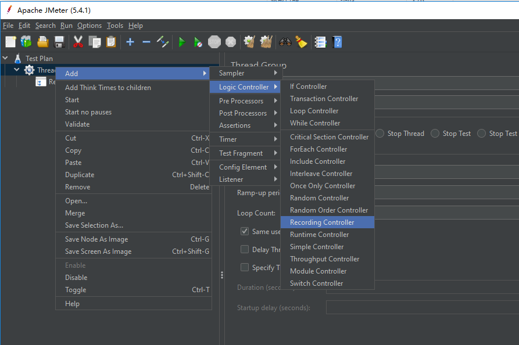Viewport: 519px width, 345px height.
Task: Click the Cut scissors icon
Action: click(78, 42)
